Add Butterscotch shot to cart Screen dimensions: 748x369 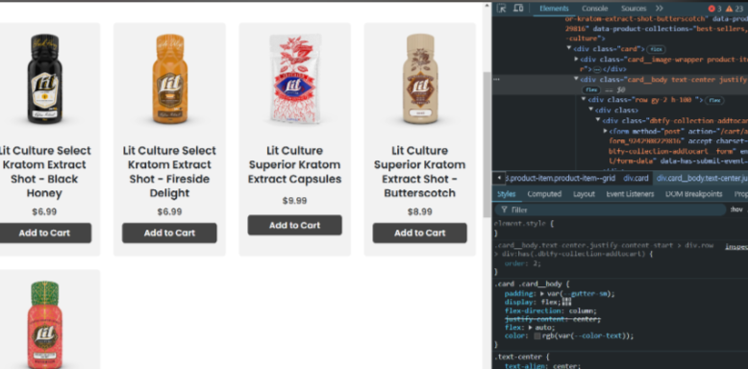(x=420, y=234)
